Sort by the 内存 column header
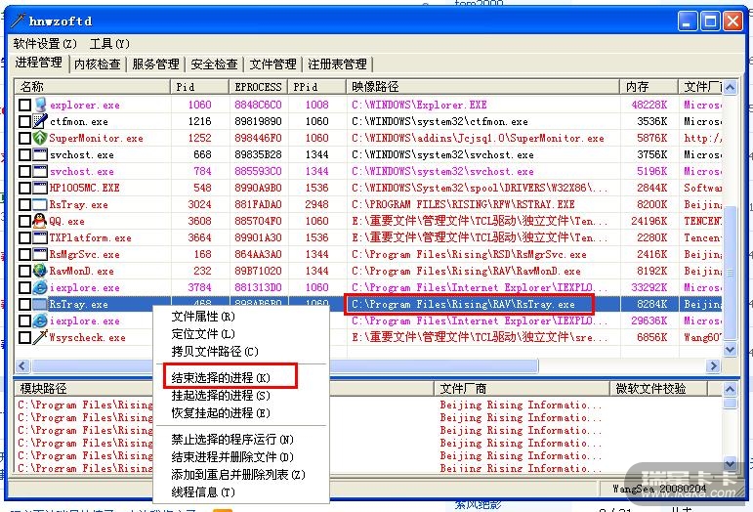The width and height of the screenshot is (753, 512). pyautogui.click(x=649, y=86)
